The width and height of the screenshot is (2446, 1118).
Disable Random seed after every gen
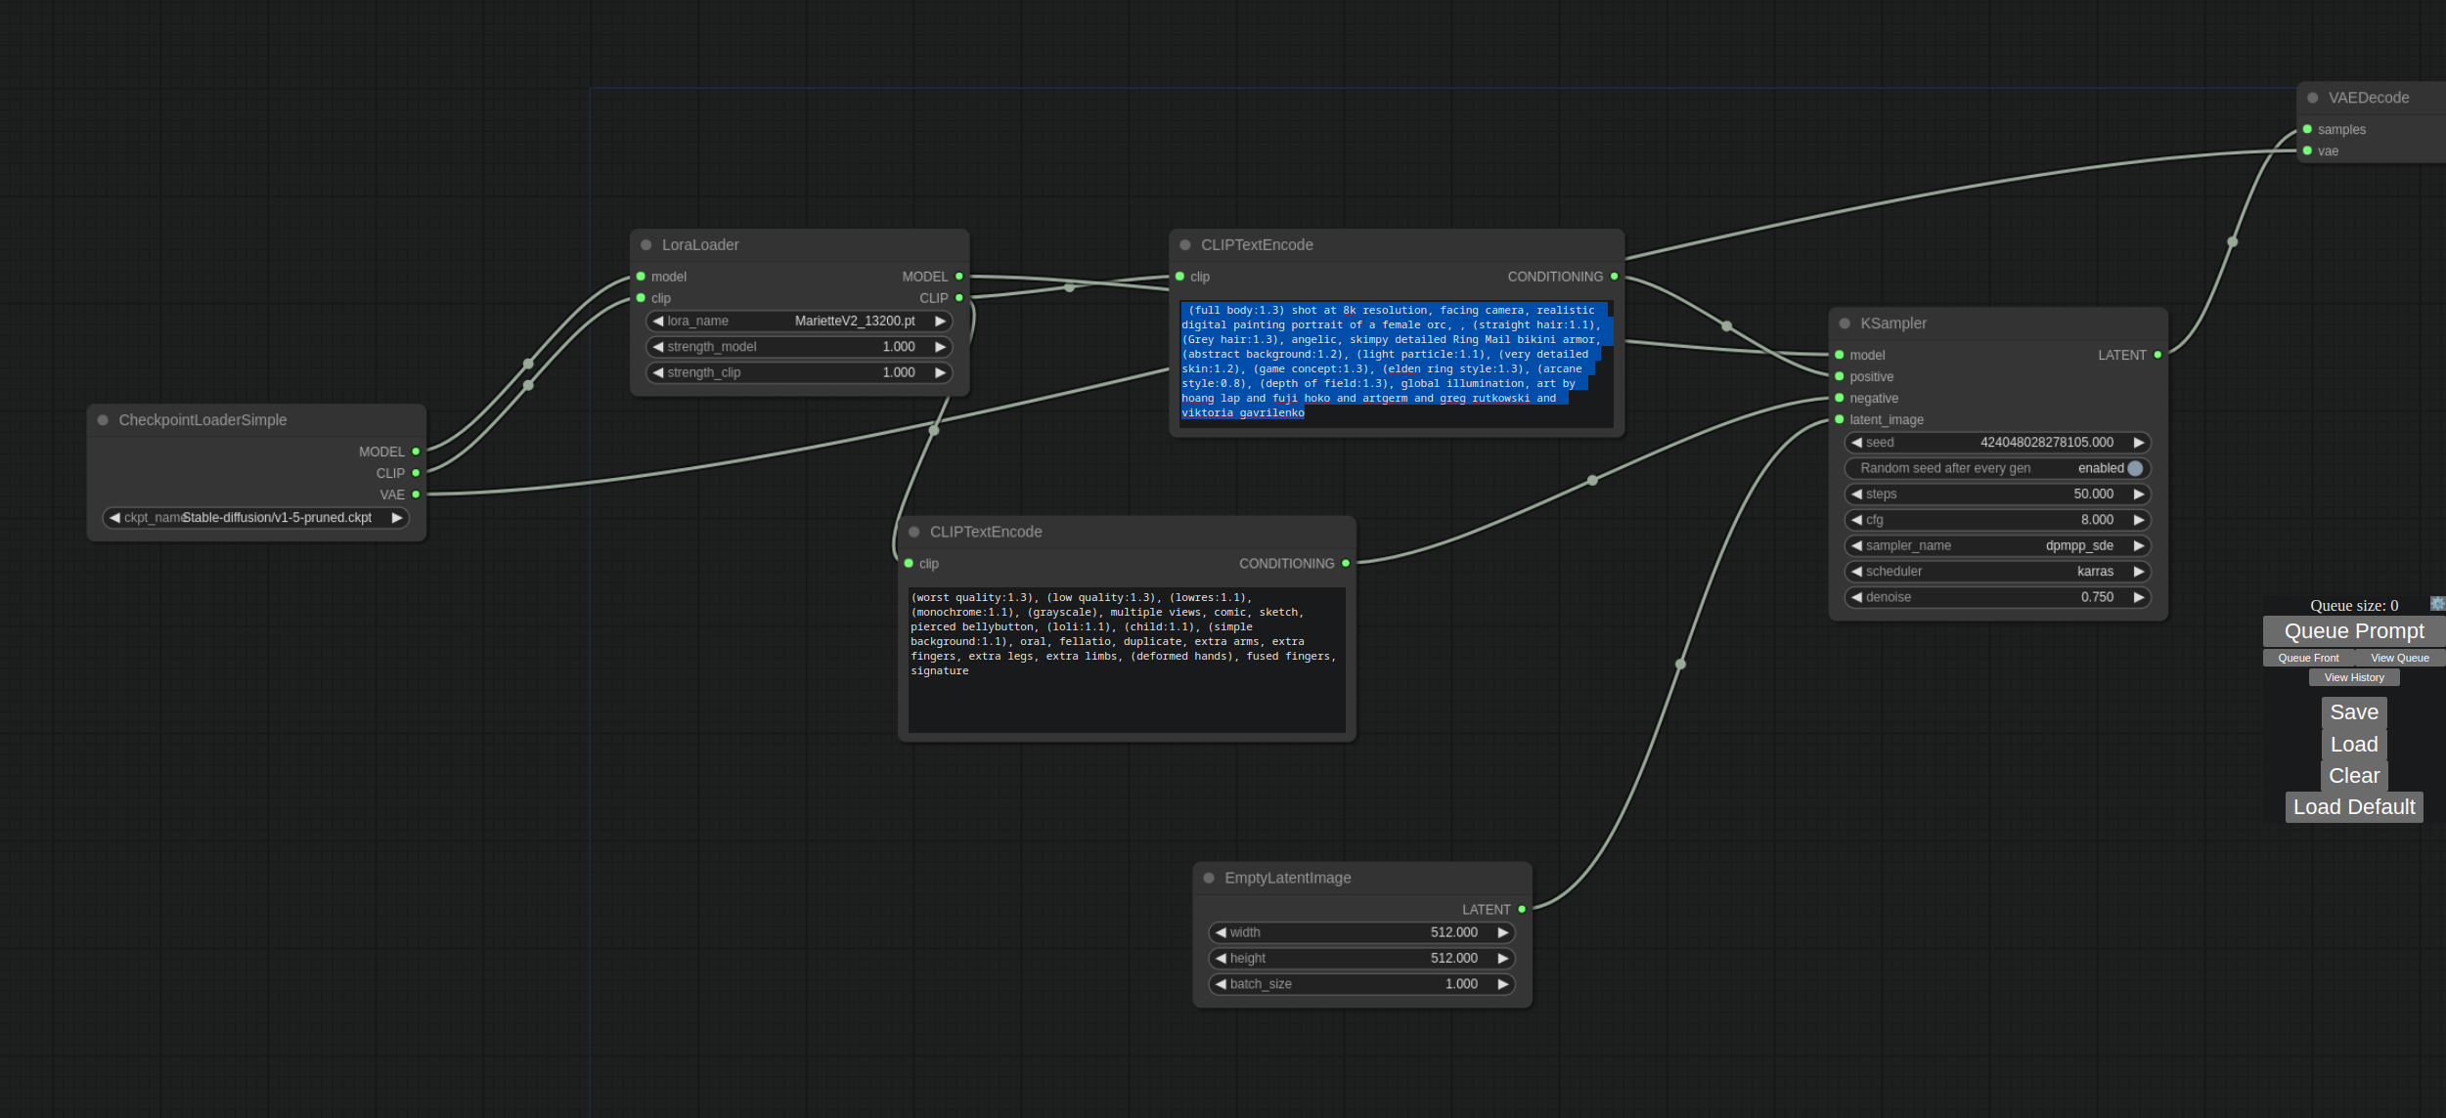2134,468
